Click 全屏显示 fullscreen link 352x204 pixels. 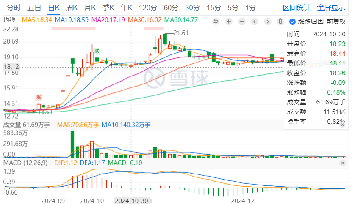[x=331, y=8]
